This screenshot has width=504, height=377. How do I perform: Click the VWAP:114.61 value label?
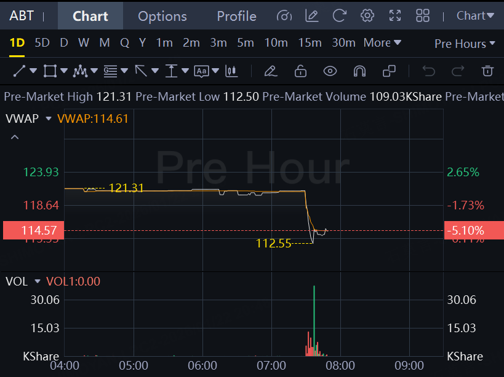point(92,119)
